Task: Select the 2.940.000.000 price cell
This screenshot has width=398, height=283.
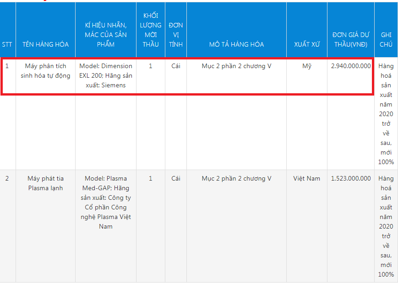Action: click(x=351, y=66)
